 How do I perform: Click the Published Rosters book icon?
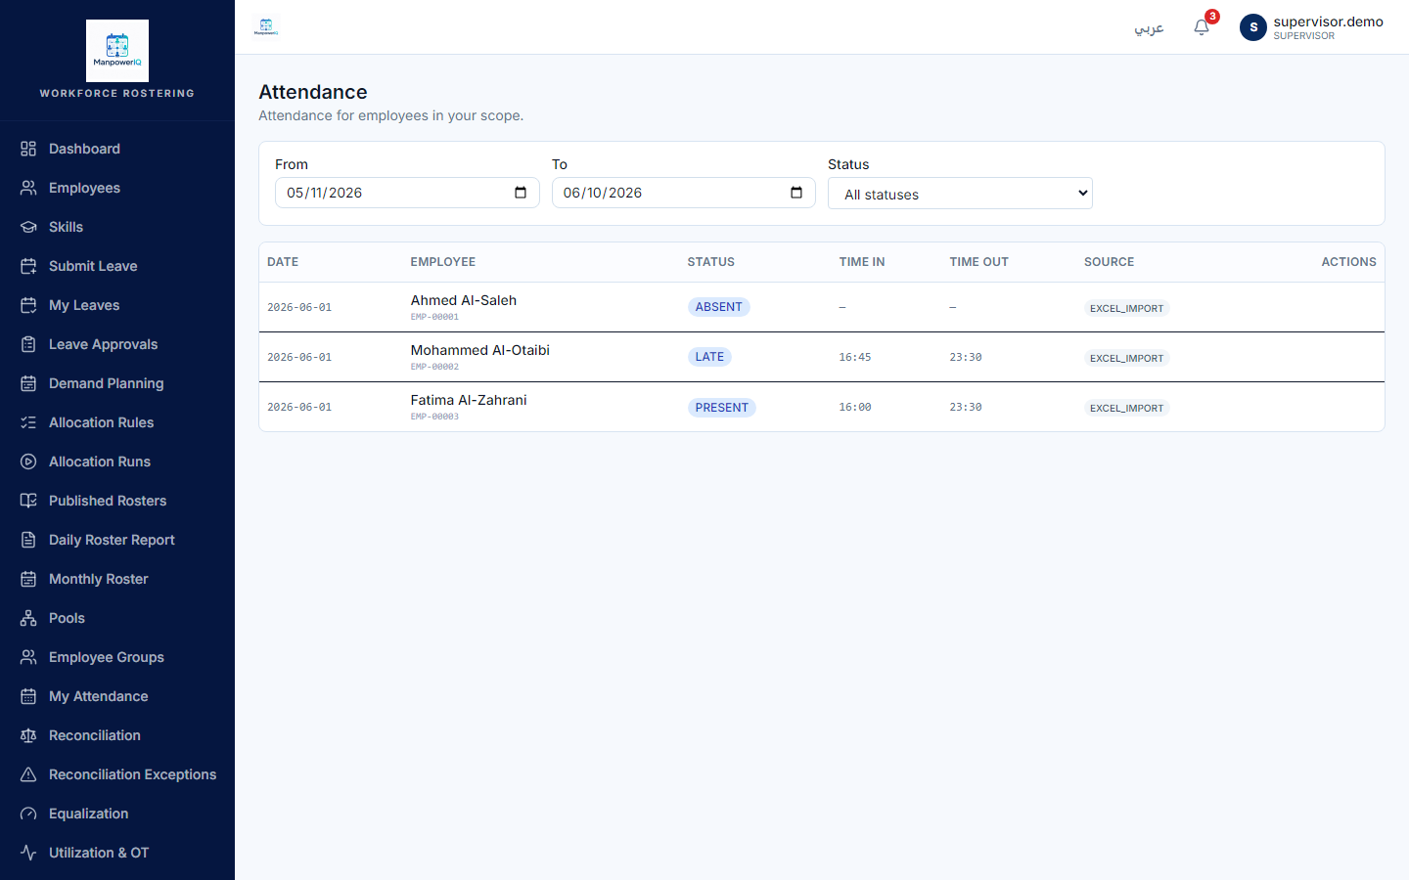pos(28,501)
